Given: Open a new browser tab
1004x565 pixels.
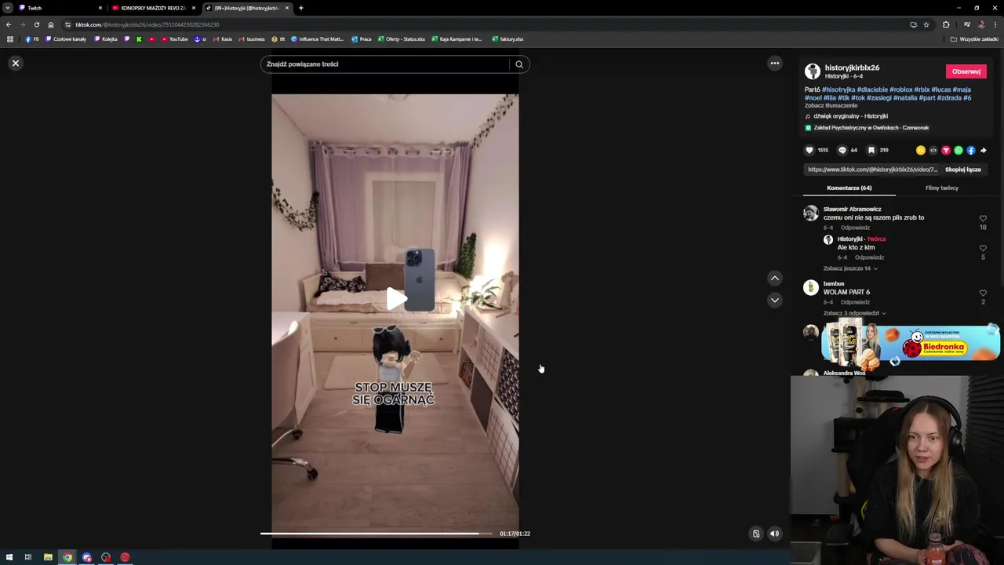Looking at the screenshot, I should click(301, 8).
